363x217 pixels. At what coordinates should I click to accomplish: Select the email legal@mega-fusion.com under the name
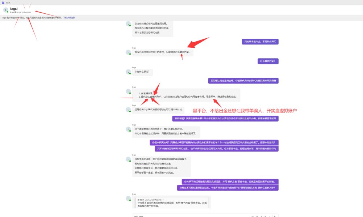20,12
